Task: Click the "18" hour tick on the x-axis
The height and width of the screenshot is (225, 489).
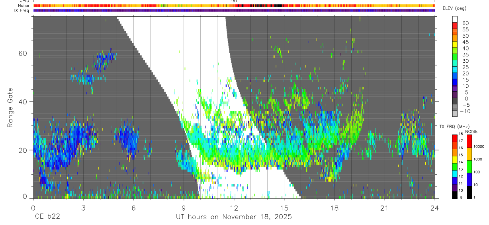Action: 334,208
